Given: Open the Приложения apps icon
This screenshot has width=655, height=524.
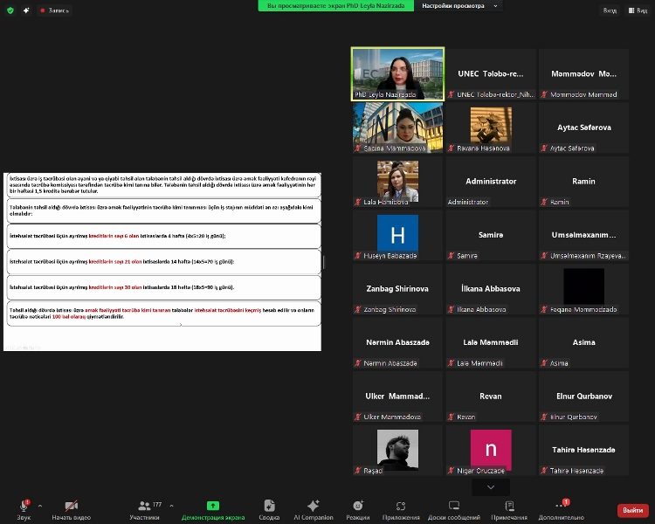Looking at the screenshot, I should point(401,507).
